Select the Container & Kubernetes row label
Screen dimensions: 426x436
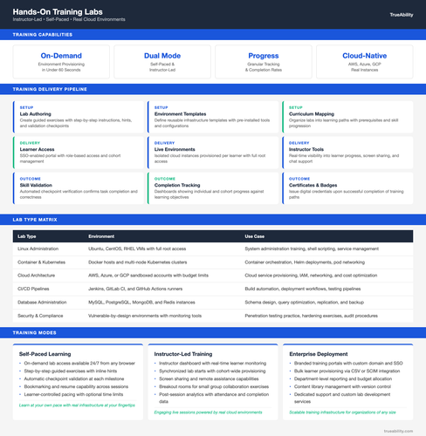[x=41, y=262]
